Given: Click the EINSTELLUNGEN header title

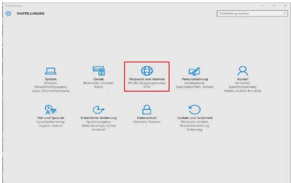Looking at the screenshot, I should point(31,14).
